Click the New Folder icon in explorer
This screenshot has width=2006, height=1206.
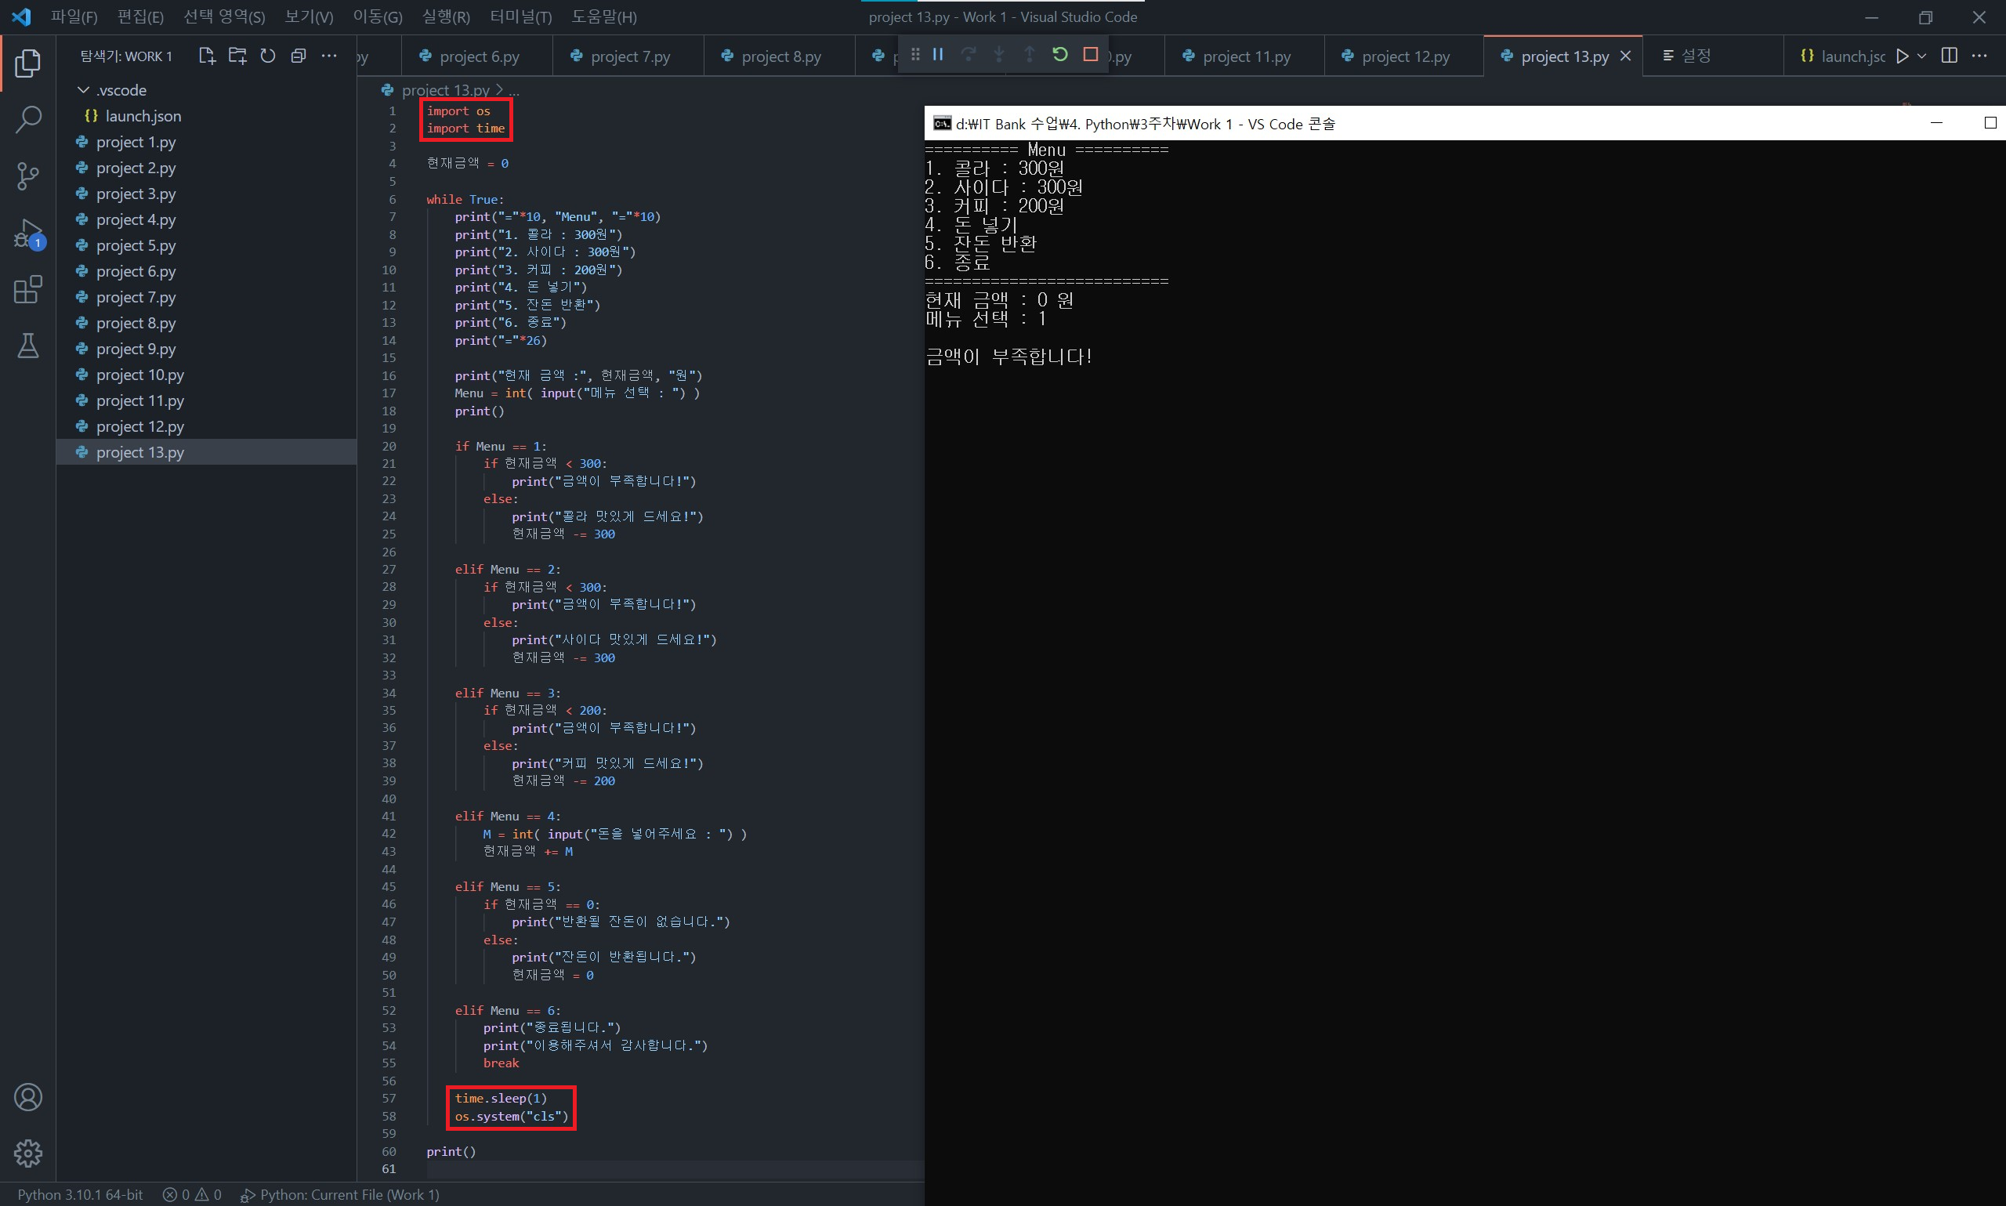(x=237, y=56)
